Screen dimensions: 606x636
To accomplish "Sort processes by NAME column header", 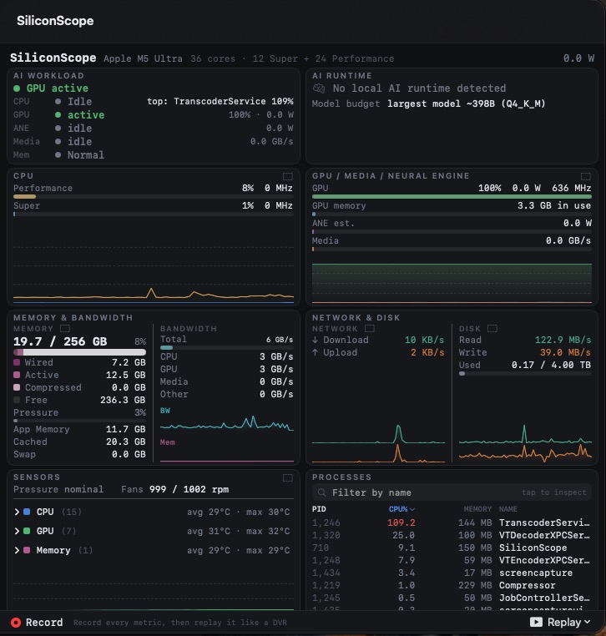I will tap(508, 509).
